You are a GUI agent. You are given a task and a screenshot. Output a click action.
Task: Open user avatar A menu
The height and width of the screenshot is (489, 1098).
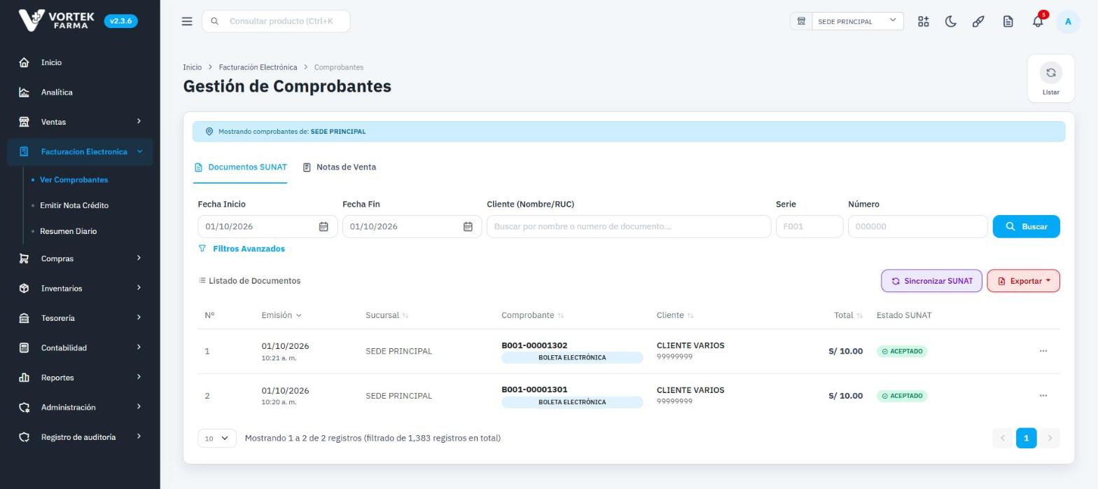pos(1068,21)
